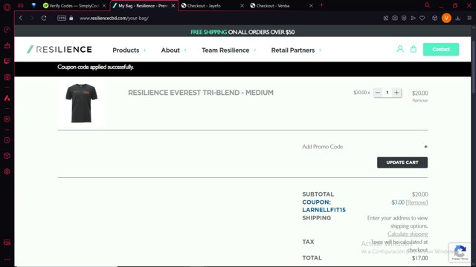Bookmark page with heart icon
The width and height of the screenshot is (476, 267).
pyautogui.click(x=422, y=18)
